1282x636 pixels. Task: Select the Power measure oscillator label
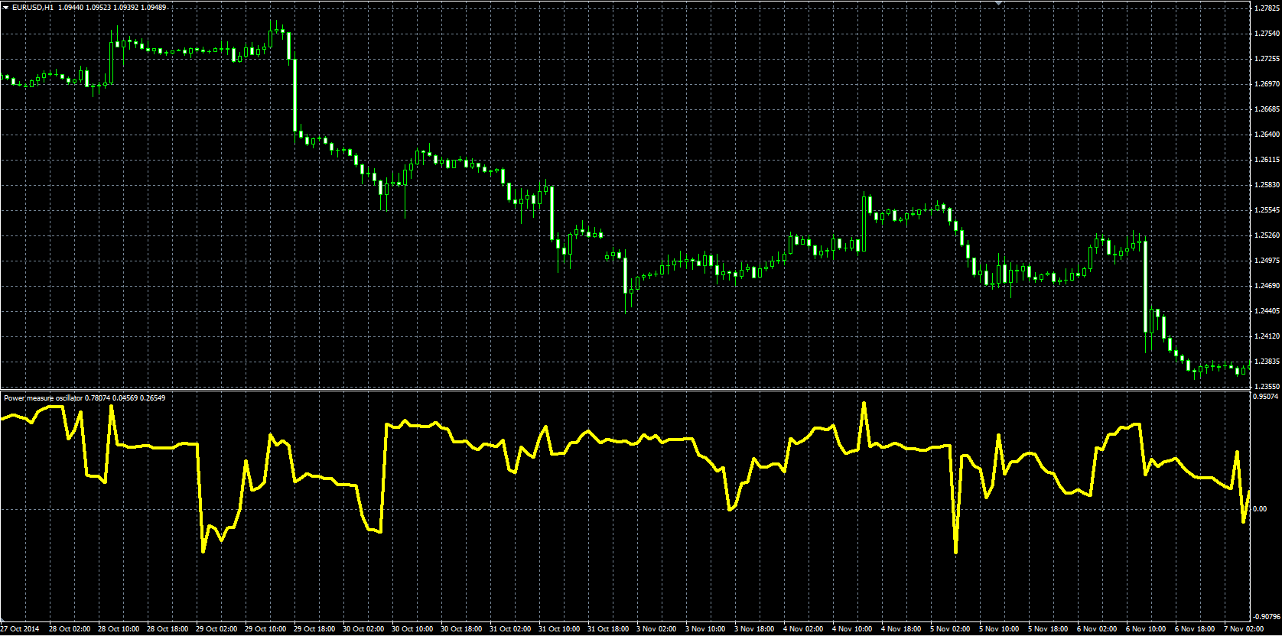click(43, 397)
